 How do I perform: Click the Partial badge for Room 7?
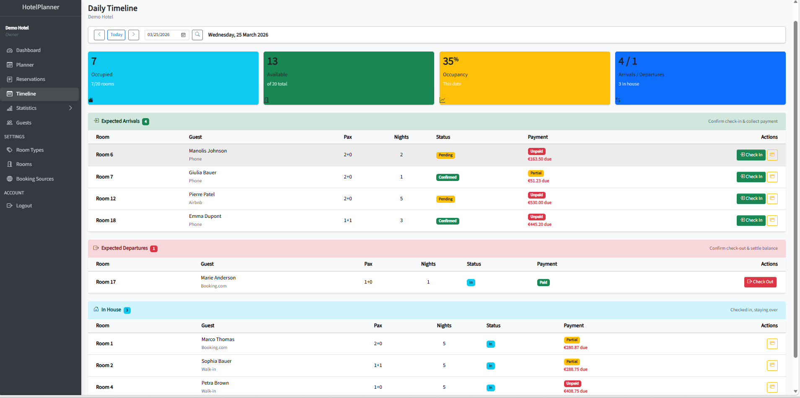(x=536, y=173)
